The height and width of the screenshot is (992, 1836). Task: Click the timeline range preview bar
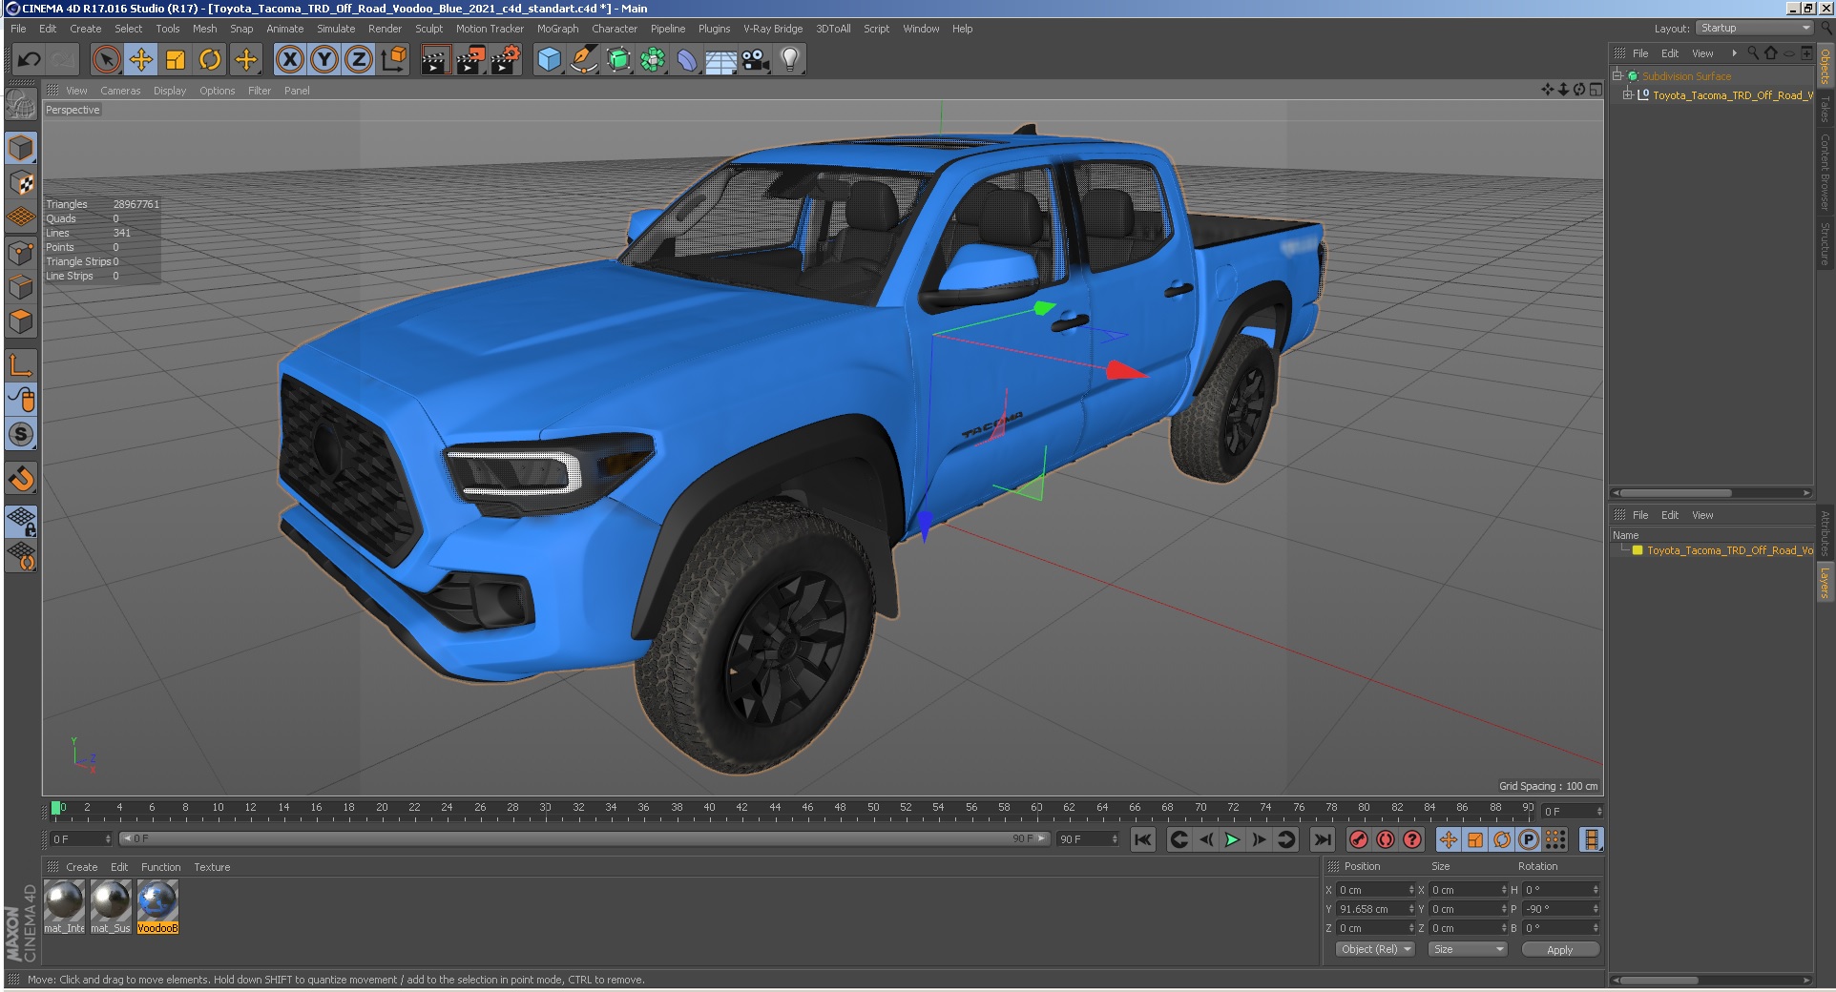(x=584, y=838)
